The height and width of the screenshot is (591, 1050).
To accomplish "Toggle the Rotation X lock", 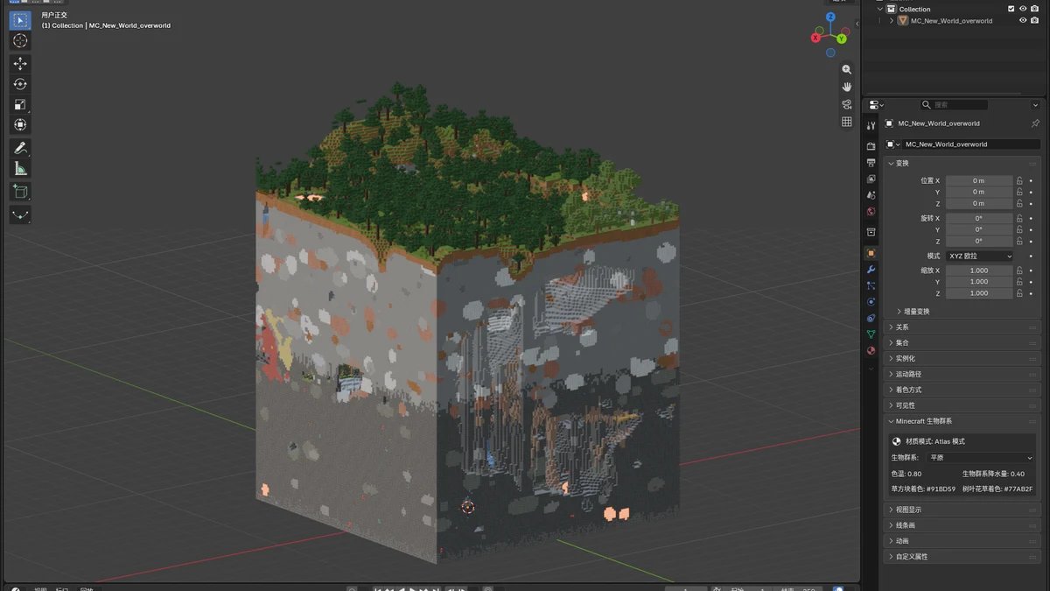I will click(x=1019, y=218).
